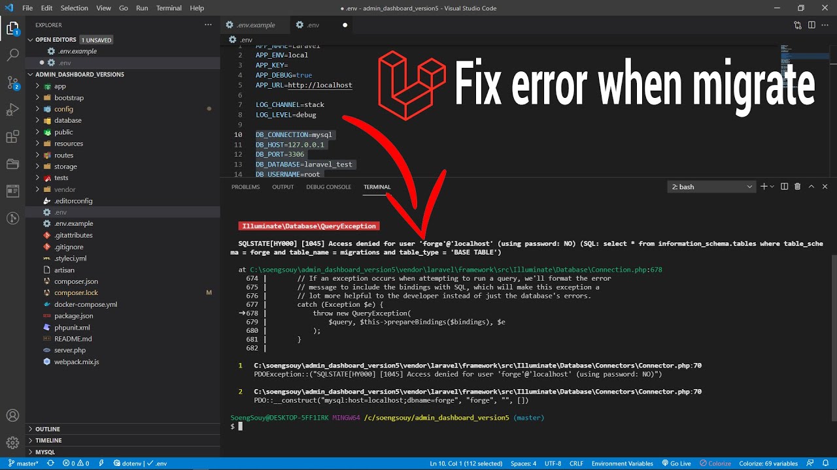Switch to the Output panel tab
This screenshot has width=837, height=470.
(283, 187)
